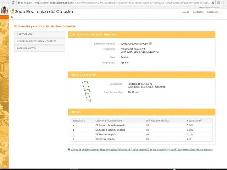Go to home via the orange house icon

(x=12, y=17)
